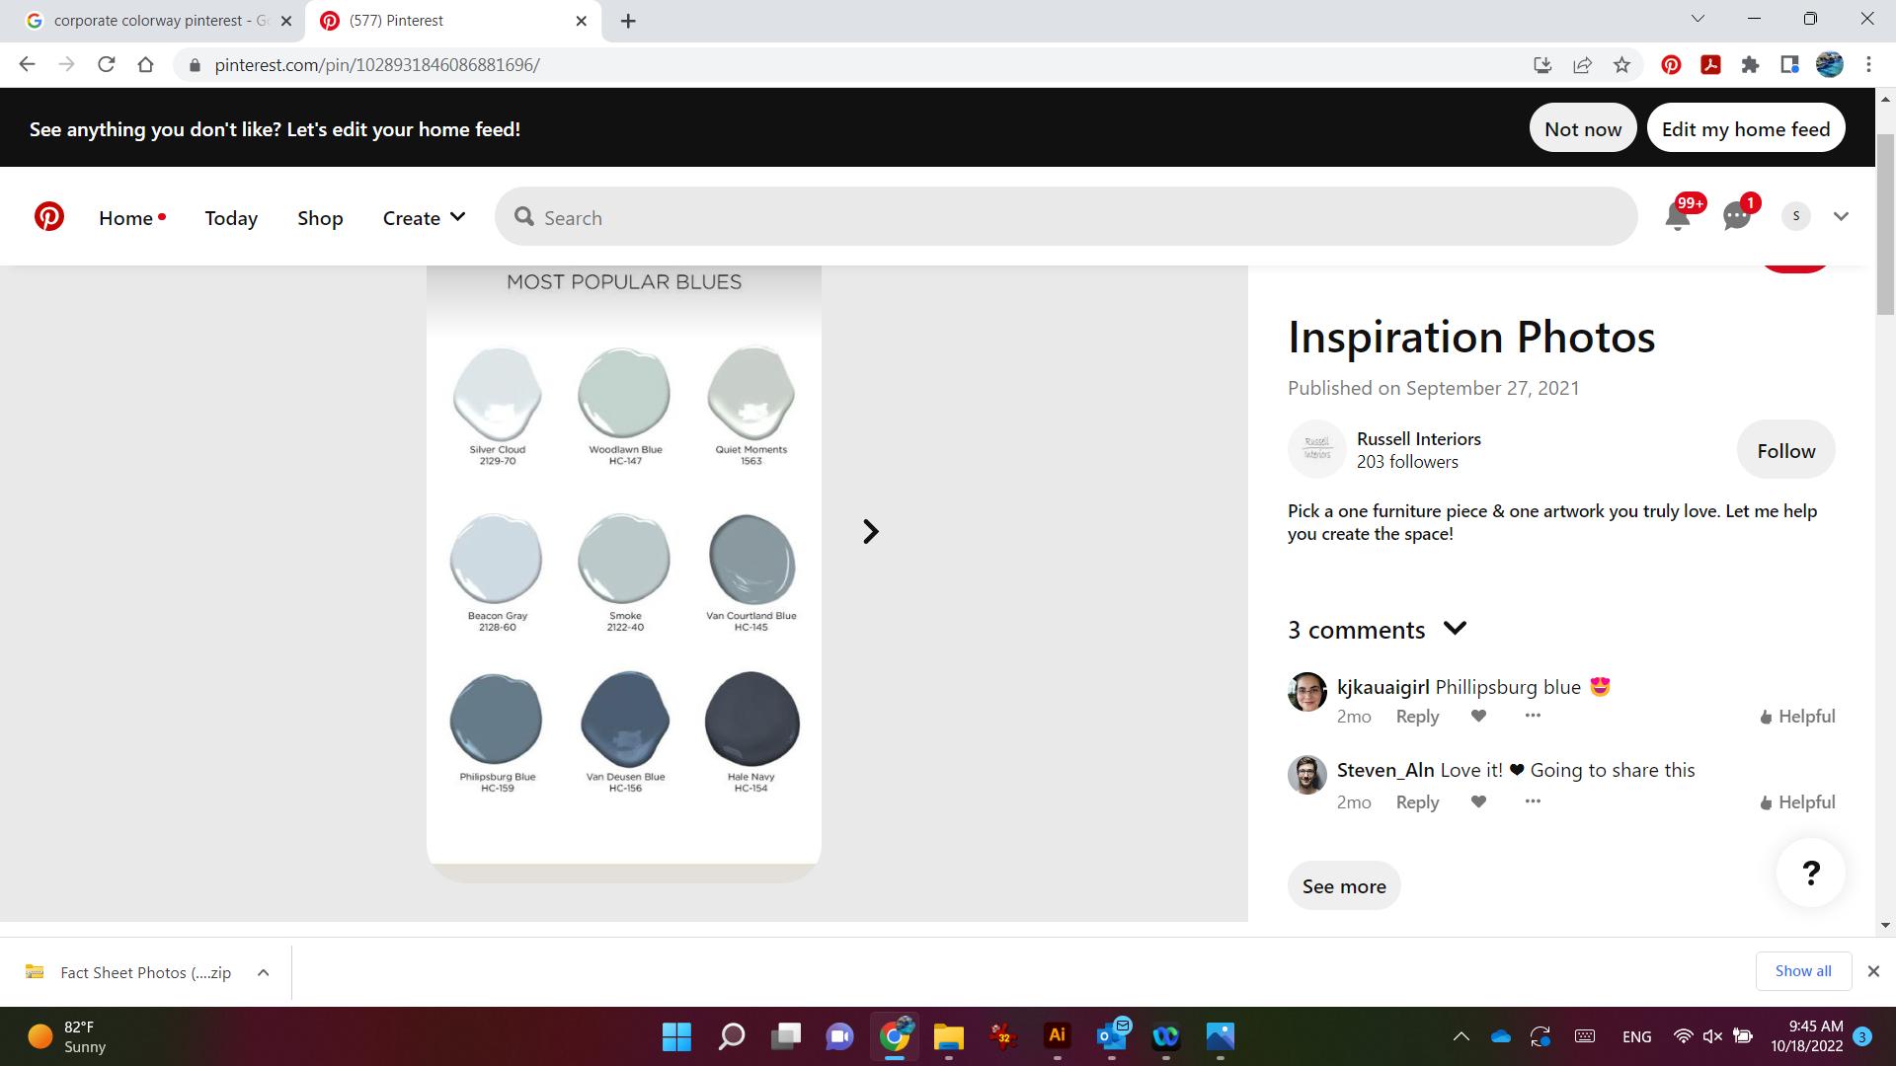Click the address bar URL
This screenshot has height=1066, width=1896.
[x=376, y=65]
